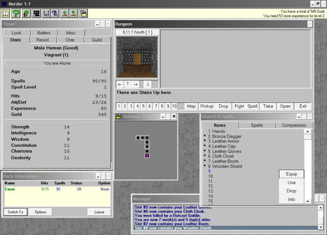327x235 pixels.
Task: Minimize the Eman character window
Action: [x=97, y=24]
